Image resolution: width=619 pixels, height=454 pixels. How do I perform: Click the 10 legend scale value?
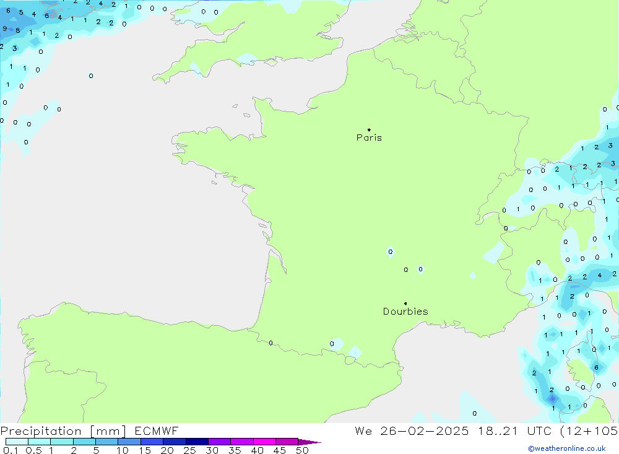pos(123,450)
